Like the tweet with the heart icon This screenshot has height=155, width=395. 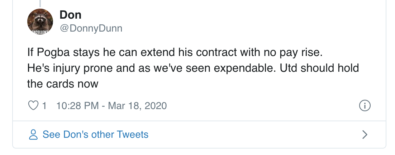click(x=33, y=106)
